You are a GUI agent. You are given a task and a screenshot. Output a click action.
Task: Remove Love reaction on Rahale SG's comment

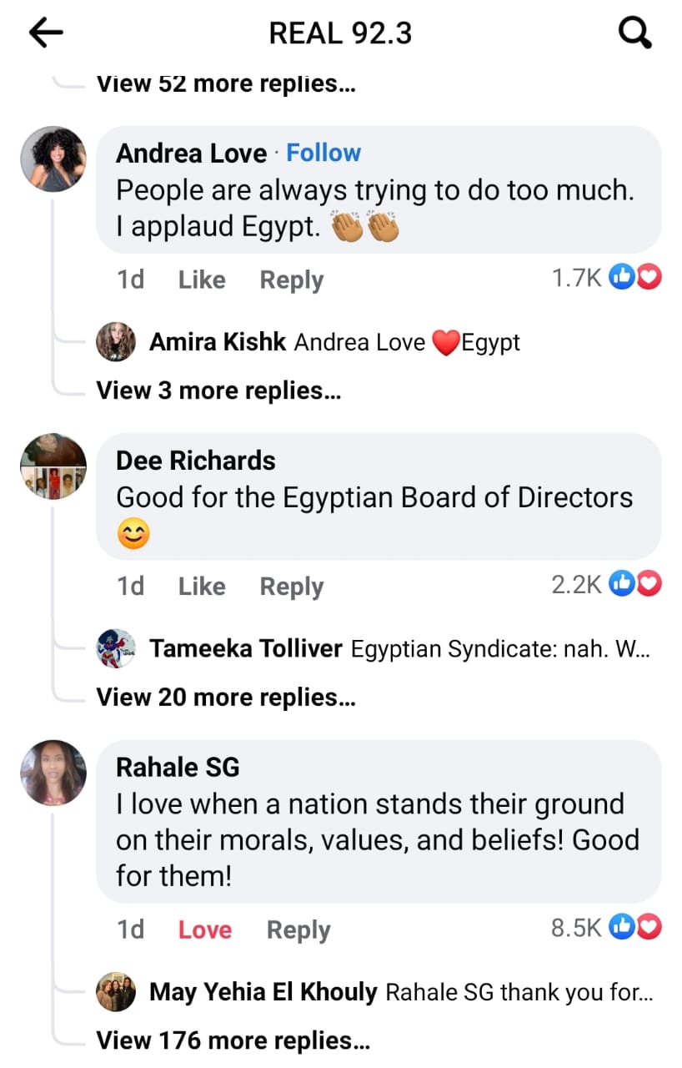205,929
